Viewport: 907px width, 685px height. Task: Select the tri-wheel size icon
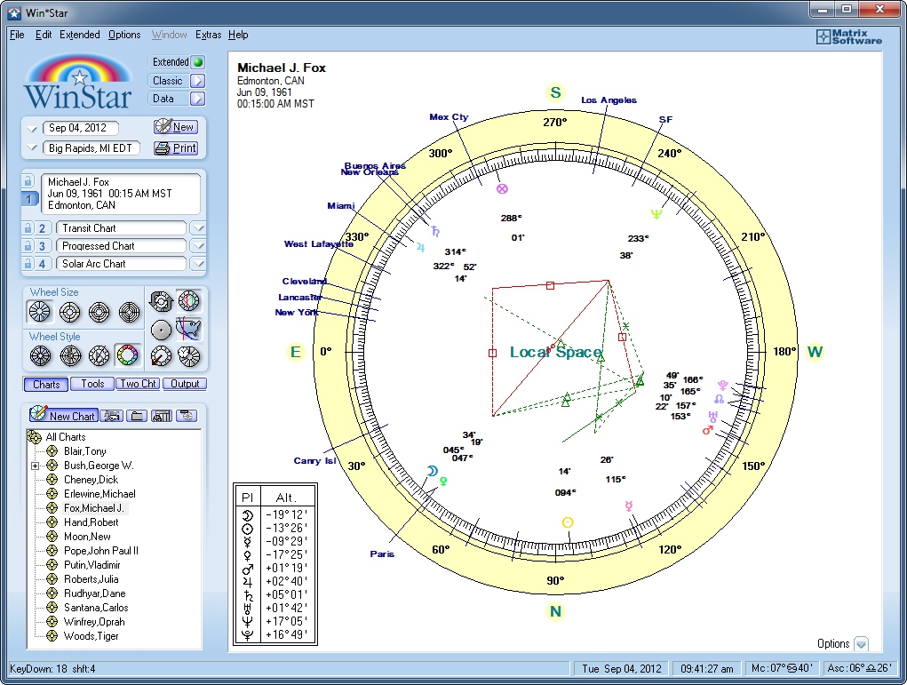[99, 313]
